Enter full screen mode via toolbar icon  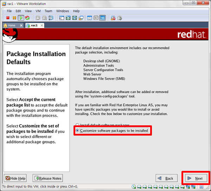[75, 18]
